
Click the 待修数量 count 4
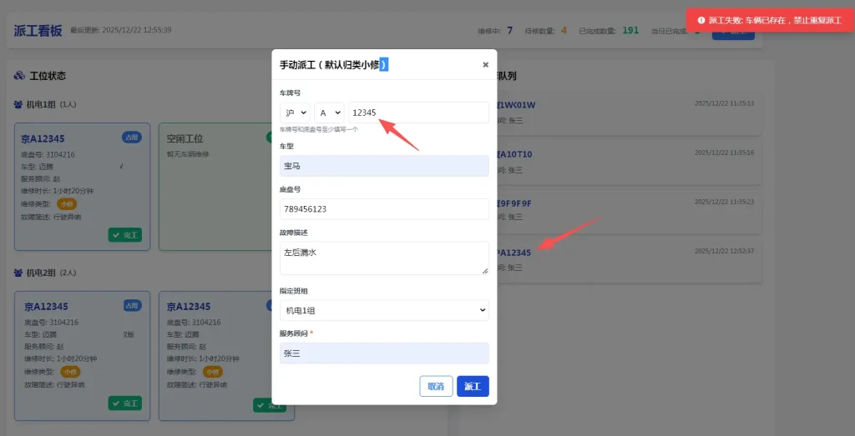pyautogui.click(x=564, y=31)
